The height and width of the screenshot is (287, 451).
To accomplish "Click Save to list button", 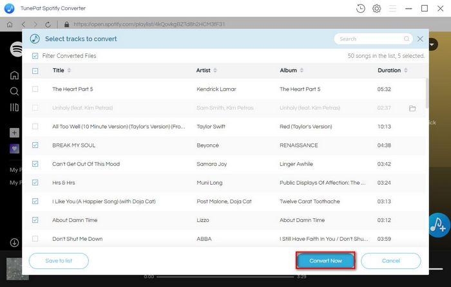I will coord(59,261).
